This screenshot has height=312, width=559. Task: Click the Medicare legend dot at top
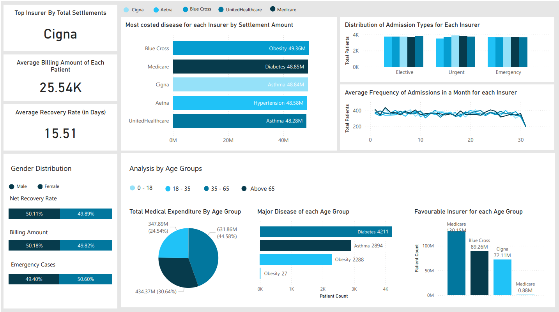click(272, 9)
